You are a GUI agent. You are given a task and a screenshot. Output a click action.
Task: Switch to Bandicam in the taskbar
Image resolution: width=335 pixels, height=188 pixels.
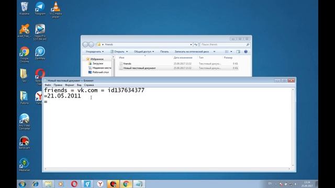(113, 184)
